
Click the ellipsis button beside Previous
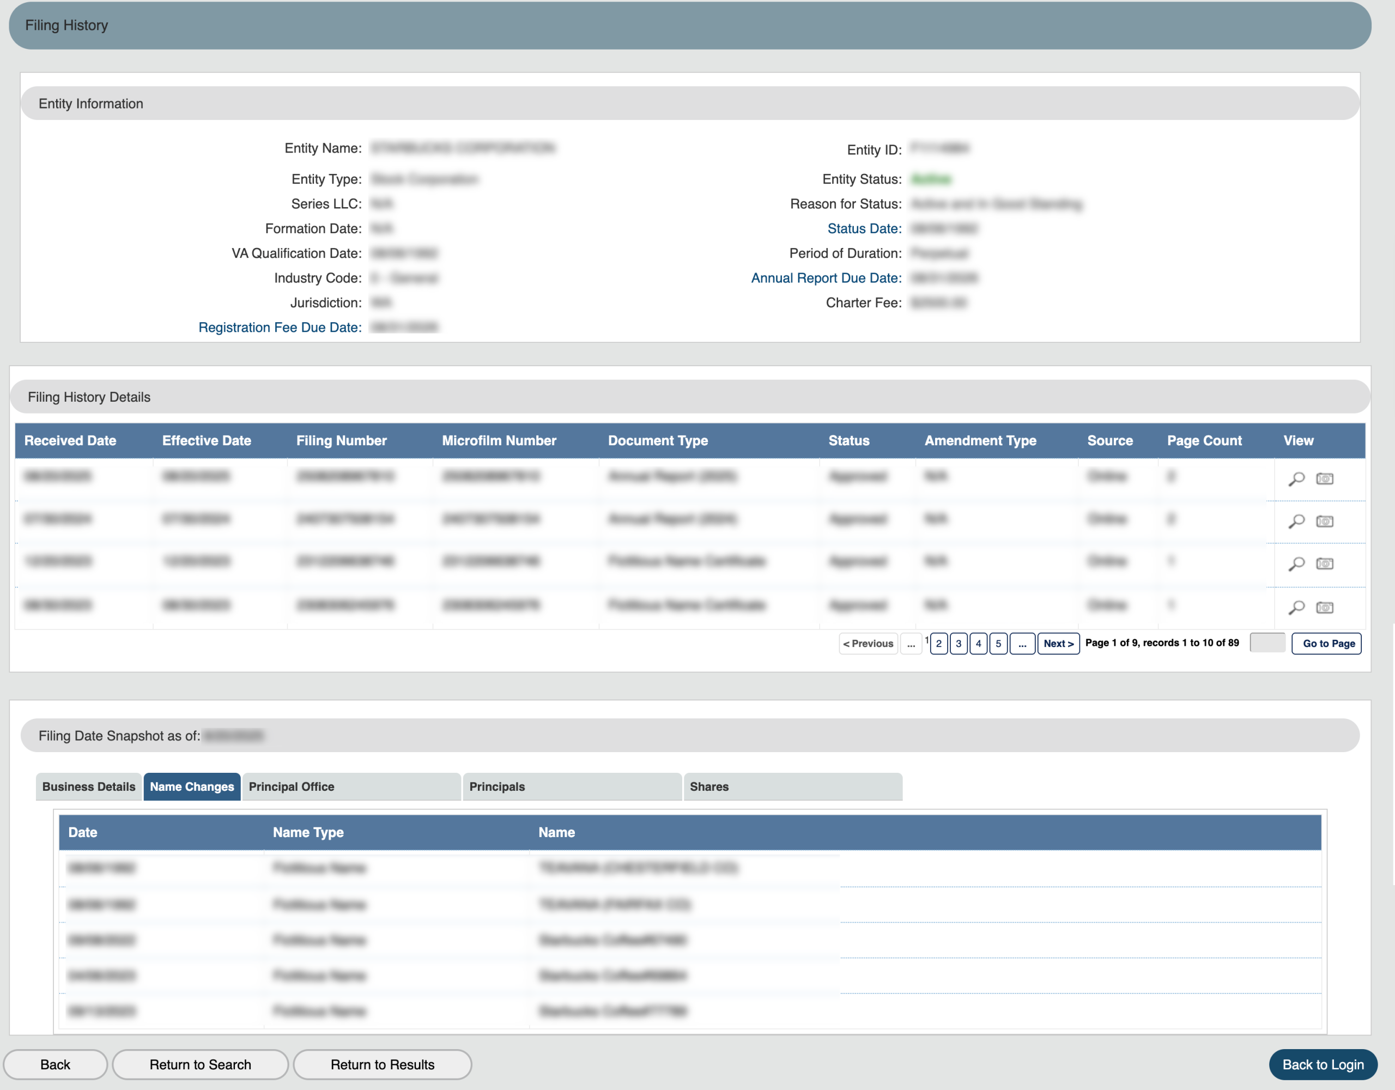pyautogui.click(x=911, y=644)
